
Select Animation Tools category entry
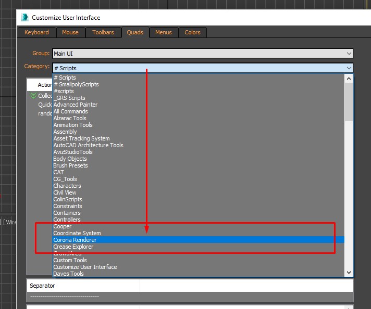(73, 125)
